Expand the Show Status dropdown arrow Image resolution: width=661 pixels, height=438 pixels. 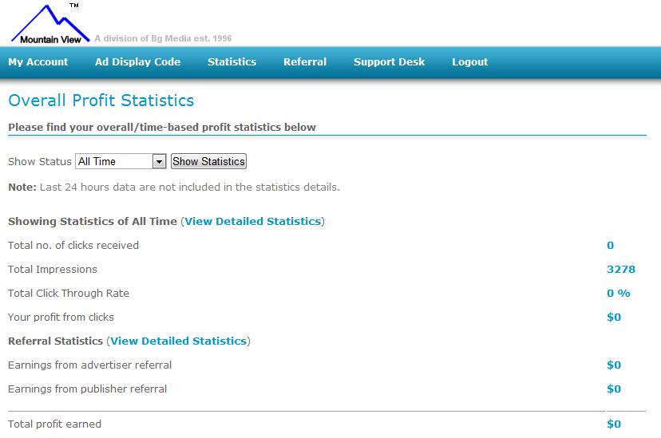160,161
